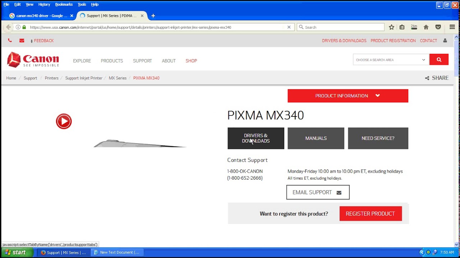Click Firefox Support MX Series taskbar item

pos(63,252)
